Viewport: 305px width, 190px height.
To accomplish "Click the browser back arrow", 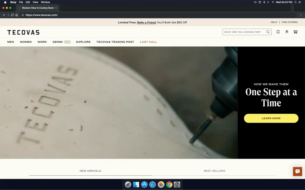I will (x=4, y=15).
